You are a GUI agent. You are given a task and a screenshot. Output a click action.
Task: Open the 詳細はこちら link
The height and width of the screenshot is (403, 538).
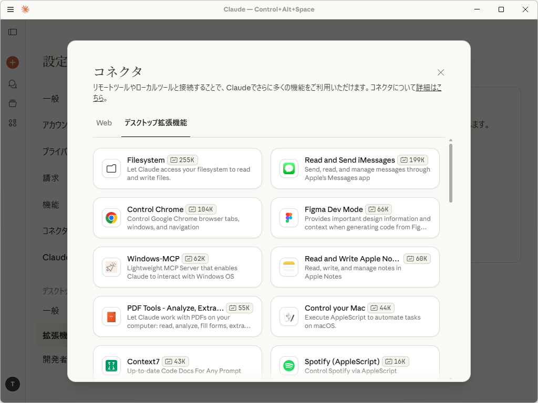point(427,88)
